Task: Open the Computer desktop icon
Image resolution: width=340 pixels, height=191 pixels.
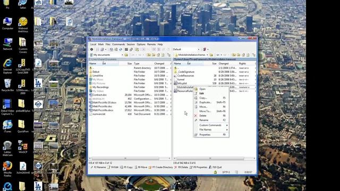Action: point(7,23)
